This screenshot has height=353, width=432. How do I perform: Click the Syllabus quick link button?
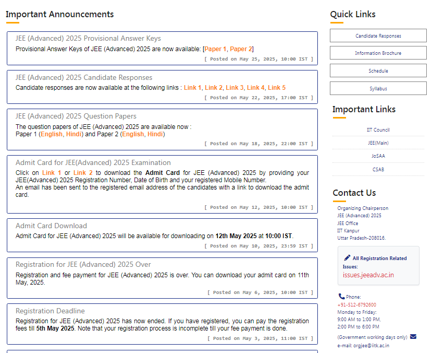pyautogui.click(x=378, y=89)
